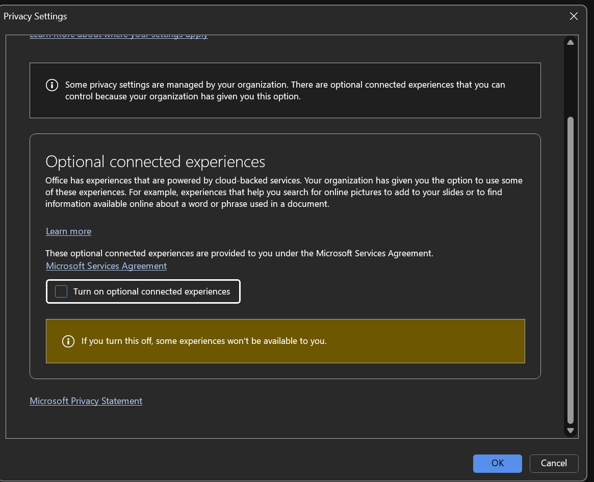
Task: Click the 'Turn on optional connected experiences' label
Action: (x=151, y=291)
